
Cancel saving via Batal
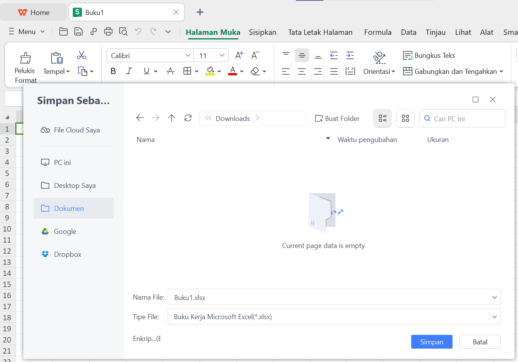coord(480,341)
